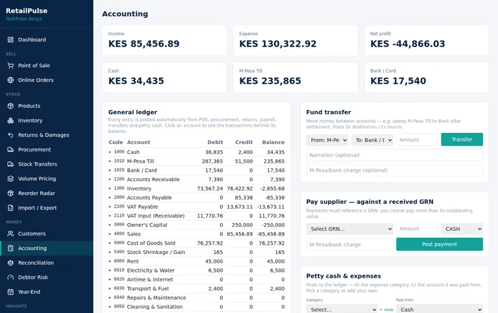Click the Inventory boxes icon
Image resolution: width=498 pixels, height=313 pixels.
coord(11,120)
